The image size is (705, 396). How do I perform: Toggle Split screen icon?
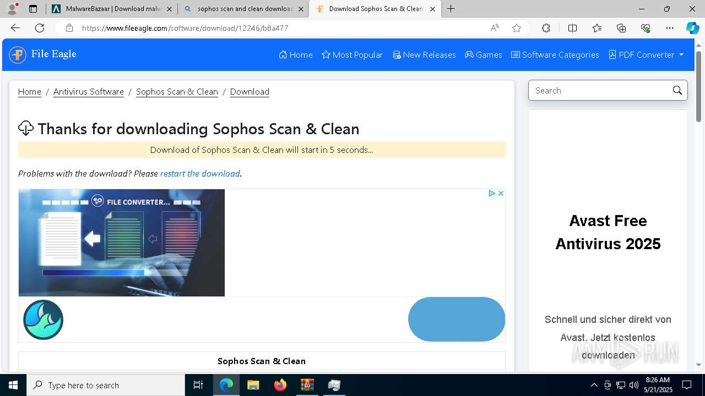(572, 28)
